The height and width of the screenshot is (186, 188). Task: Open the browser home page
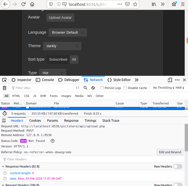[x=32, y=4]
